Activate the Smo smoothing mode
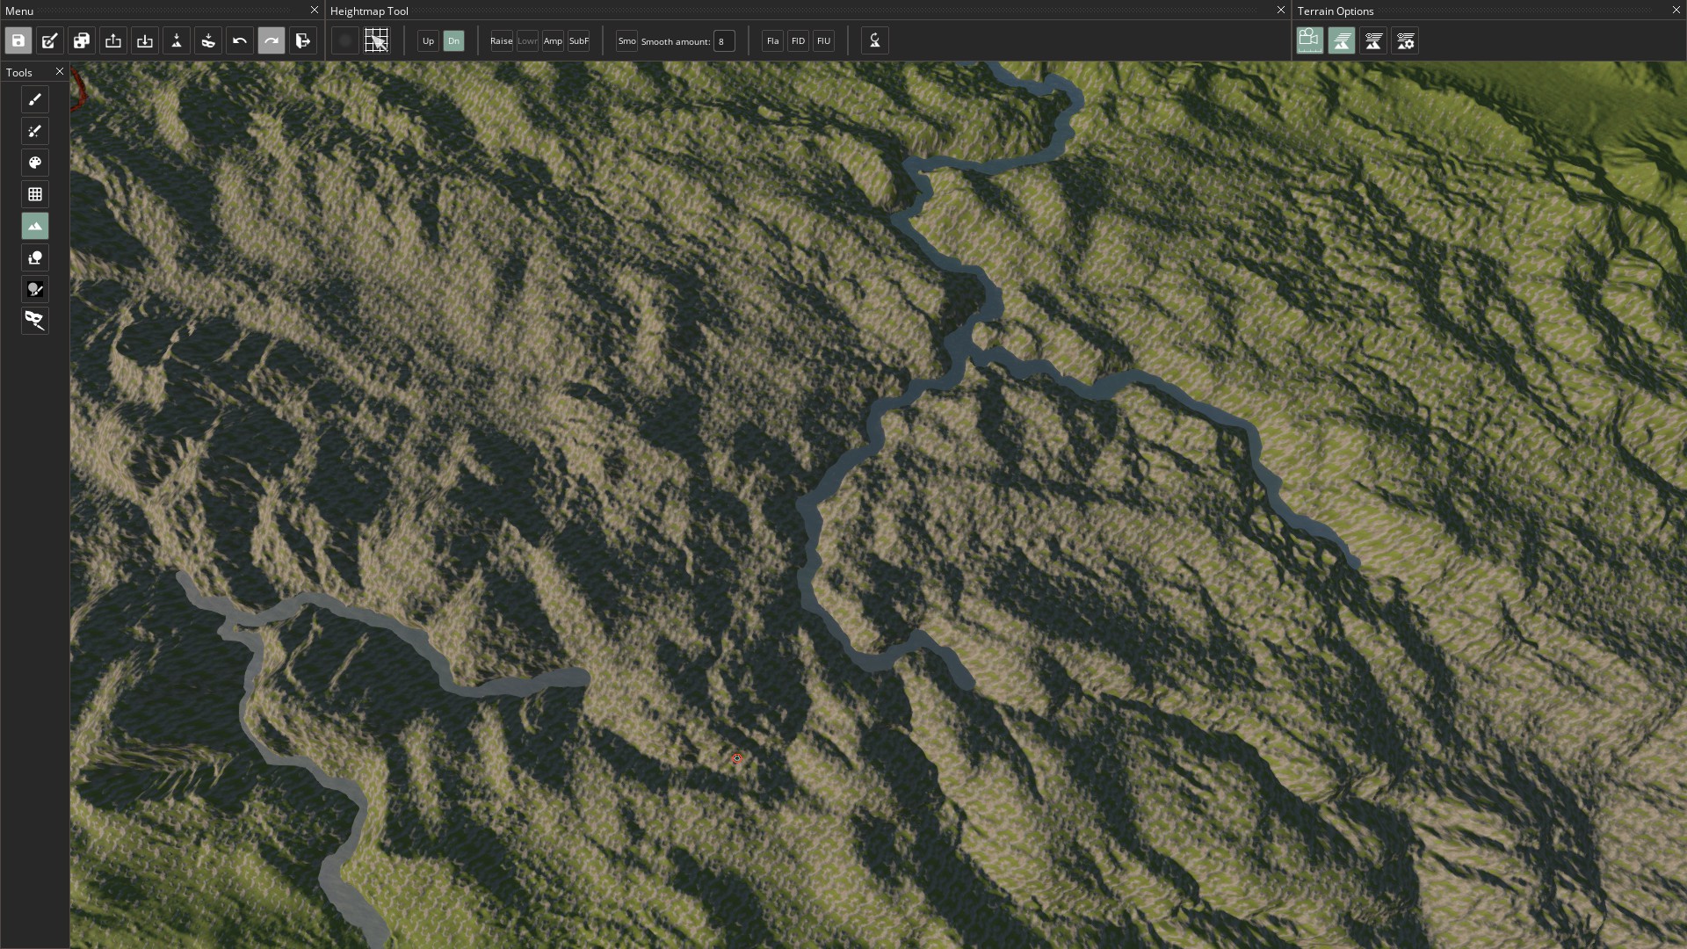 pyautogui.click(x=626, y=40)
